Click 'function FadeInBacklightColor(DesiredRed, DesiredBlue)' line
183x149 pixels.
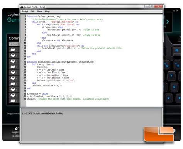click(60, 62)
